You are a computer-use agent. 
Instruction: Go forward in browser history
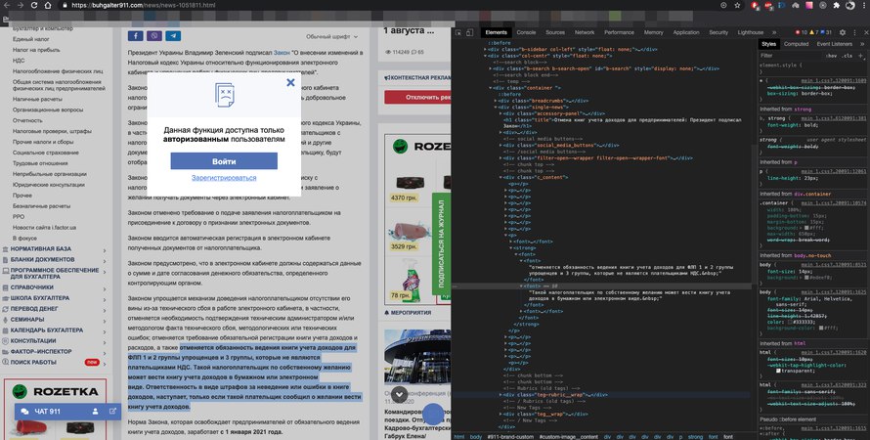(x=21, y=5)
